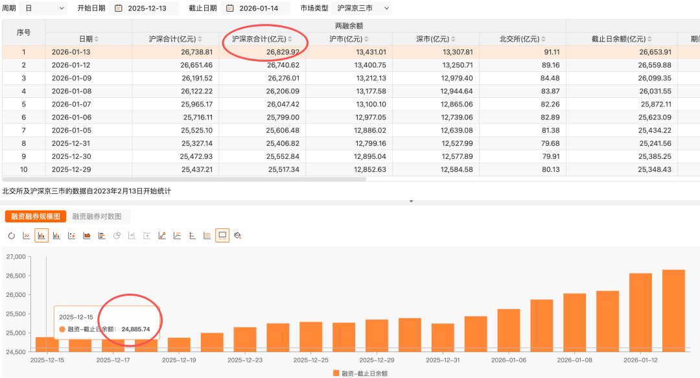This screenshot has height=378, width=700.
Task: Click the start date field 2025-12-13
Action: click(x=144, y=8)
